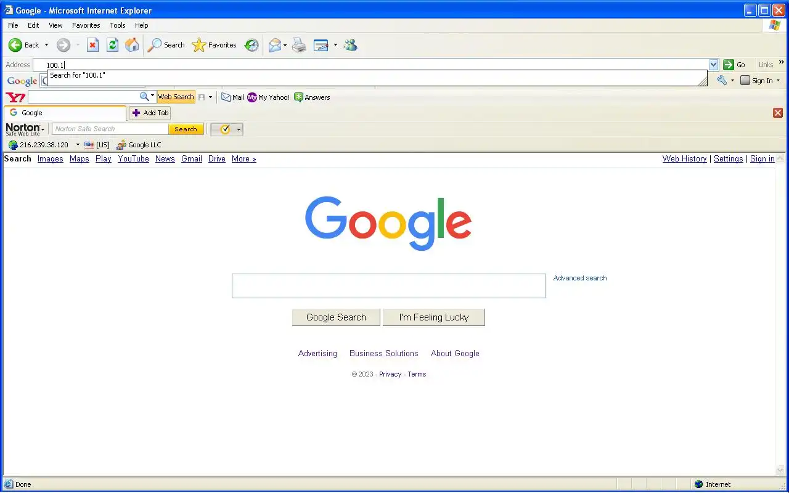Open the File menu
The height and width of the screenshot is (493, 789).
pos(13,25)
